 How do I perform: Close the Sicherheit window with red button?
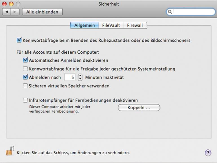(x=5, y=4)
